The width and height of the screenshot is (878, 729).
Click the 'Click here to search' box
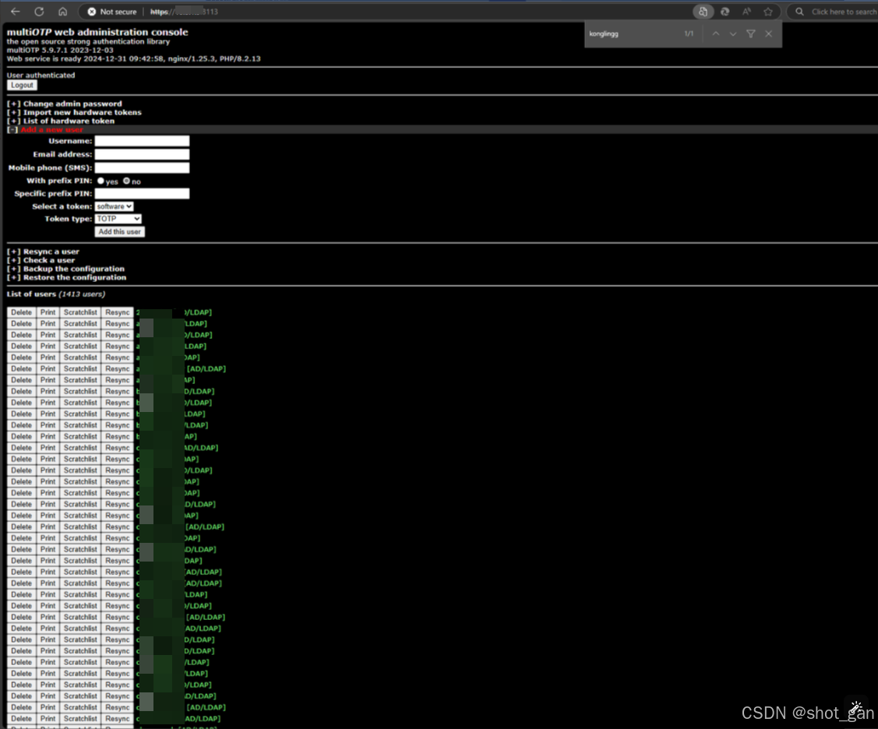pos(834,11)
